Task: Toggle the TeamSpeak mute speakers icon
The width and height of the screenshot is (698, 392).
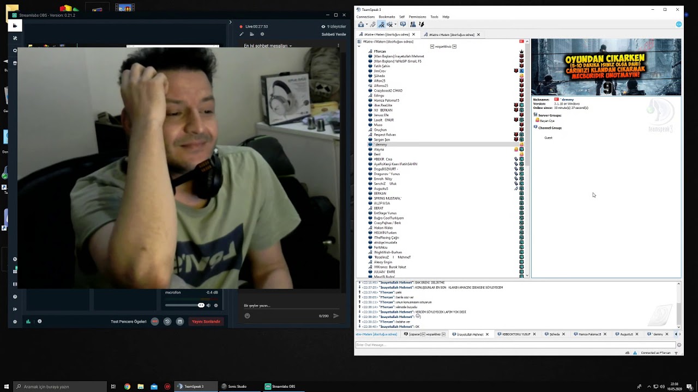Action: (x=389, y=24)
